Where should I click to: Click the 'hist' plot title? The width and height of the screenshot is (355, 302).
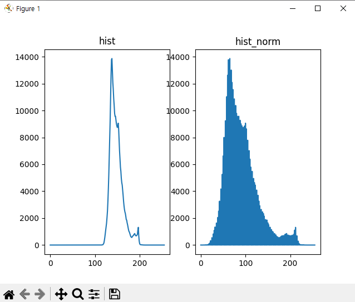pos(107,41)
